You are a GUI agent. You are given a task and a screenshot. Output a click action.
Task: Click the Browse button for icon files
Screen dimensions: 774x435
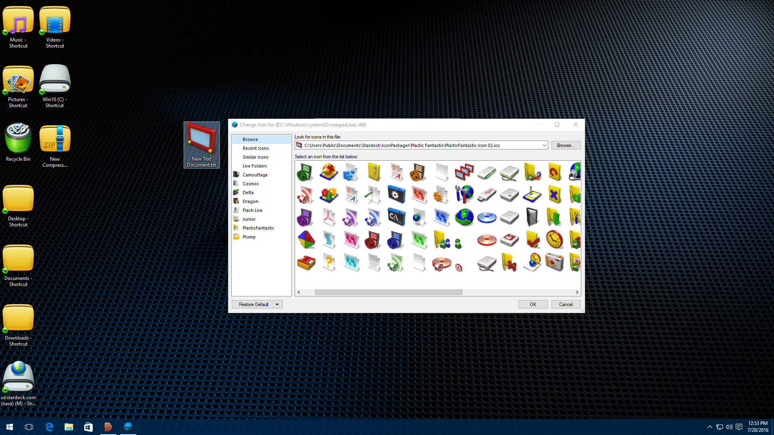tap(566, 145)
